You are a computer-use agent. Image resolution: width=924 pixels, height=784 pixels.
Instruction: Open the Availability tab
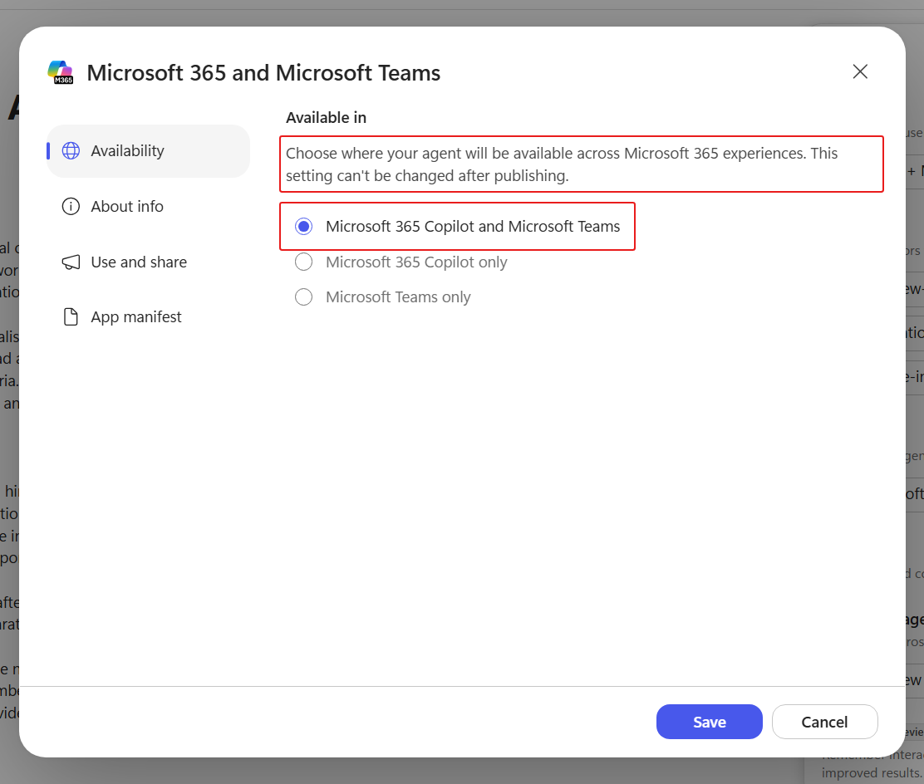point(148,151)
